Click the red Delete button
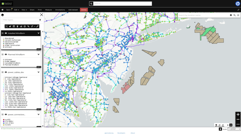This screenshot has height=135, width=241. coord(84,10)
